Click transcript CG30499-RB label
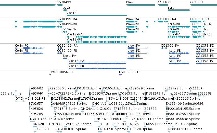 (x=67, y=24)
